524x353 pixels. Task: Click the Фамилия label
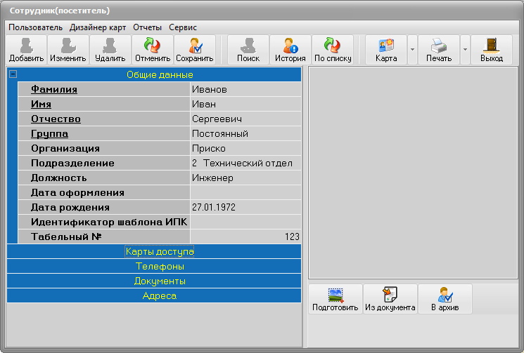54,89
